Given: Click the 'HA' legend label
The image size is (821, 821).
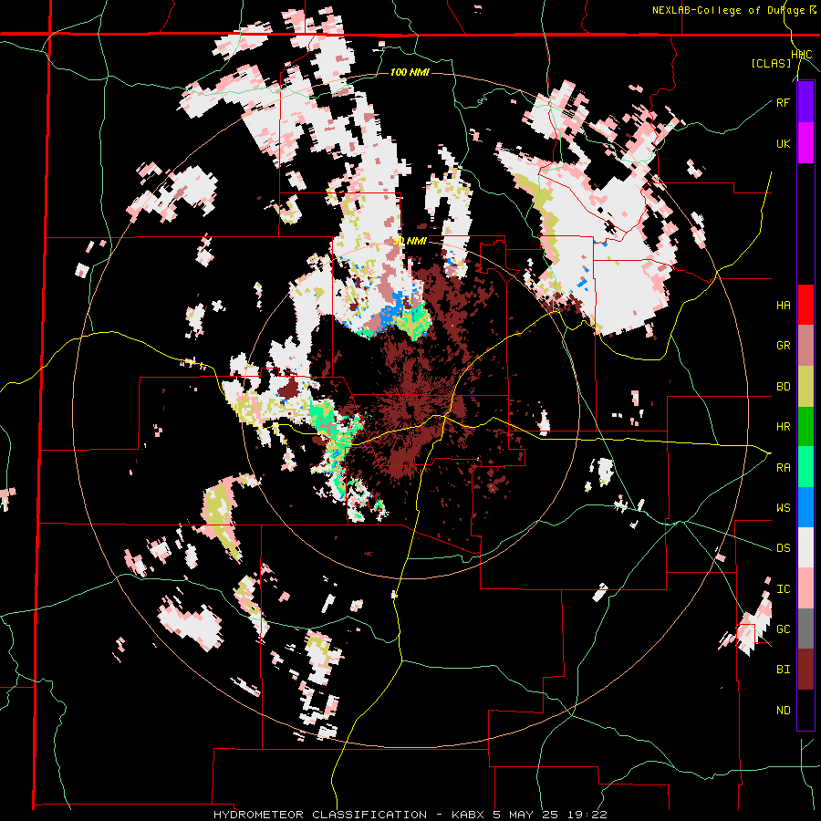Looking at the screenshot, I should (783, 306).
